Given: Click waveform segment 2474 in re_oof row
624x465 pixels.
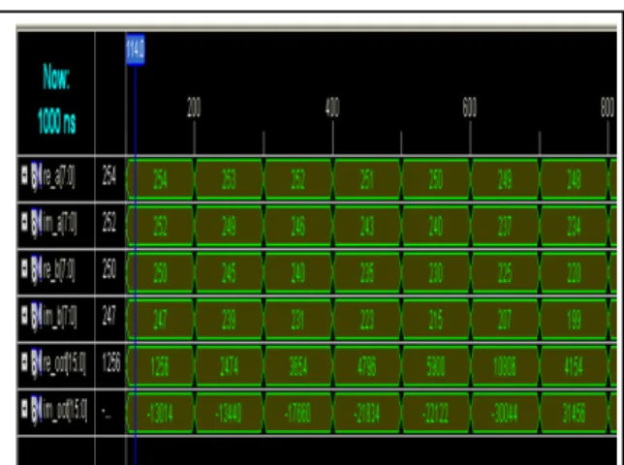Looking at the screenshot, I should tap(229, 367).
